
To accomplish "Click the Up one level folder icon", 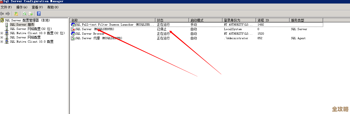I will click(16, 14).
